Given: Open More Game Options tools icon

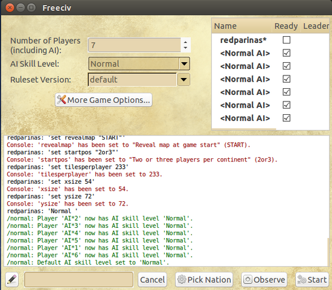Looking at the screenshot, I should pyautogui.click(x=62, y=100).
